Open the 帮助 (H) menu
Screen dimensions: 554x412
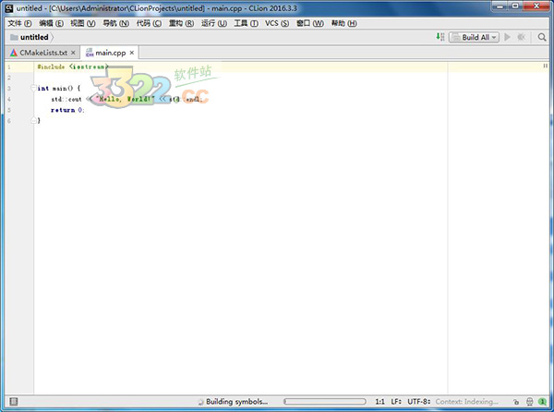click(343, 23)
